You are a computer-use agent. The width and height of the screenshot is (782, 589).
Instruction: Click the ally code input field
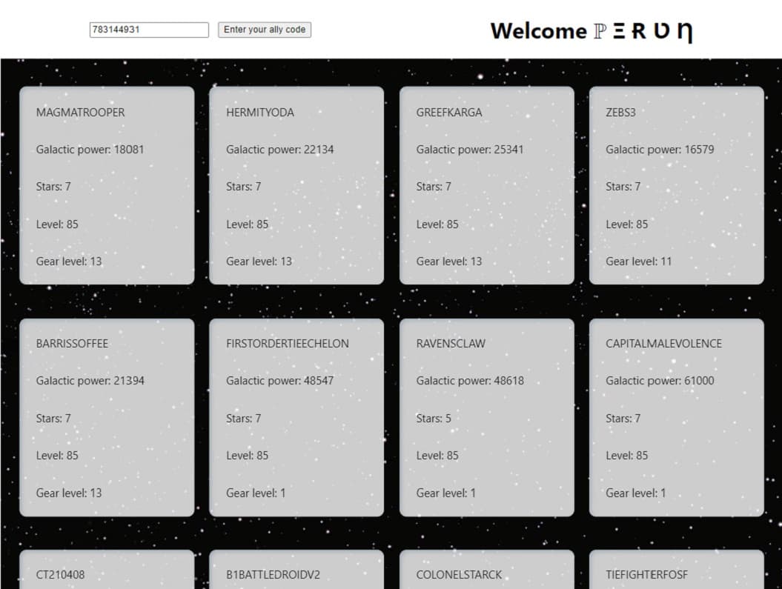tap(149, 30)
